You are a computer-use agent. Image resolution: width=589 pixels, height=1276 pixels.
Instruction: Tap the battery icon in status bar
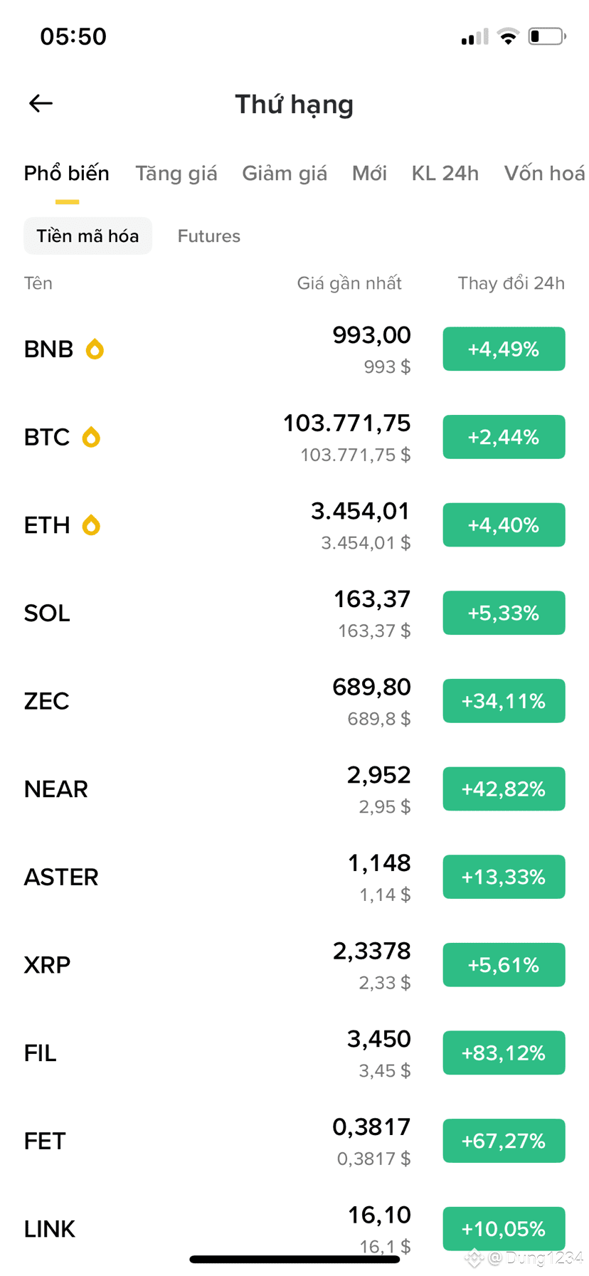point(546,36)
